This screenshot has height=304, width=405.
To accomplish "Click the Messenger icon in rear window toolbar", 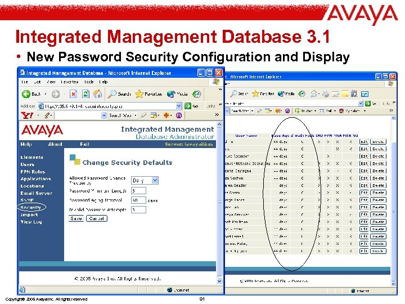I will (354, 93).
